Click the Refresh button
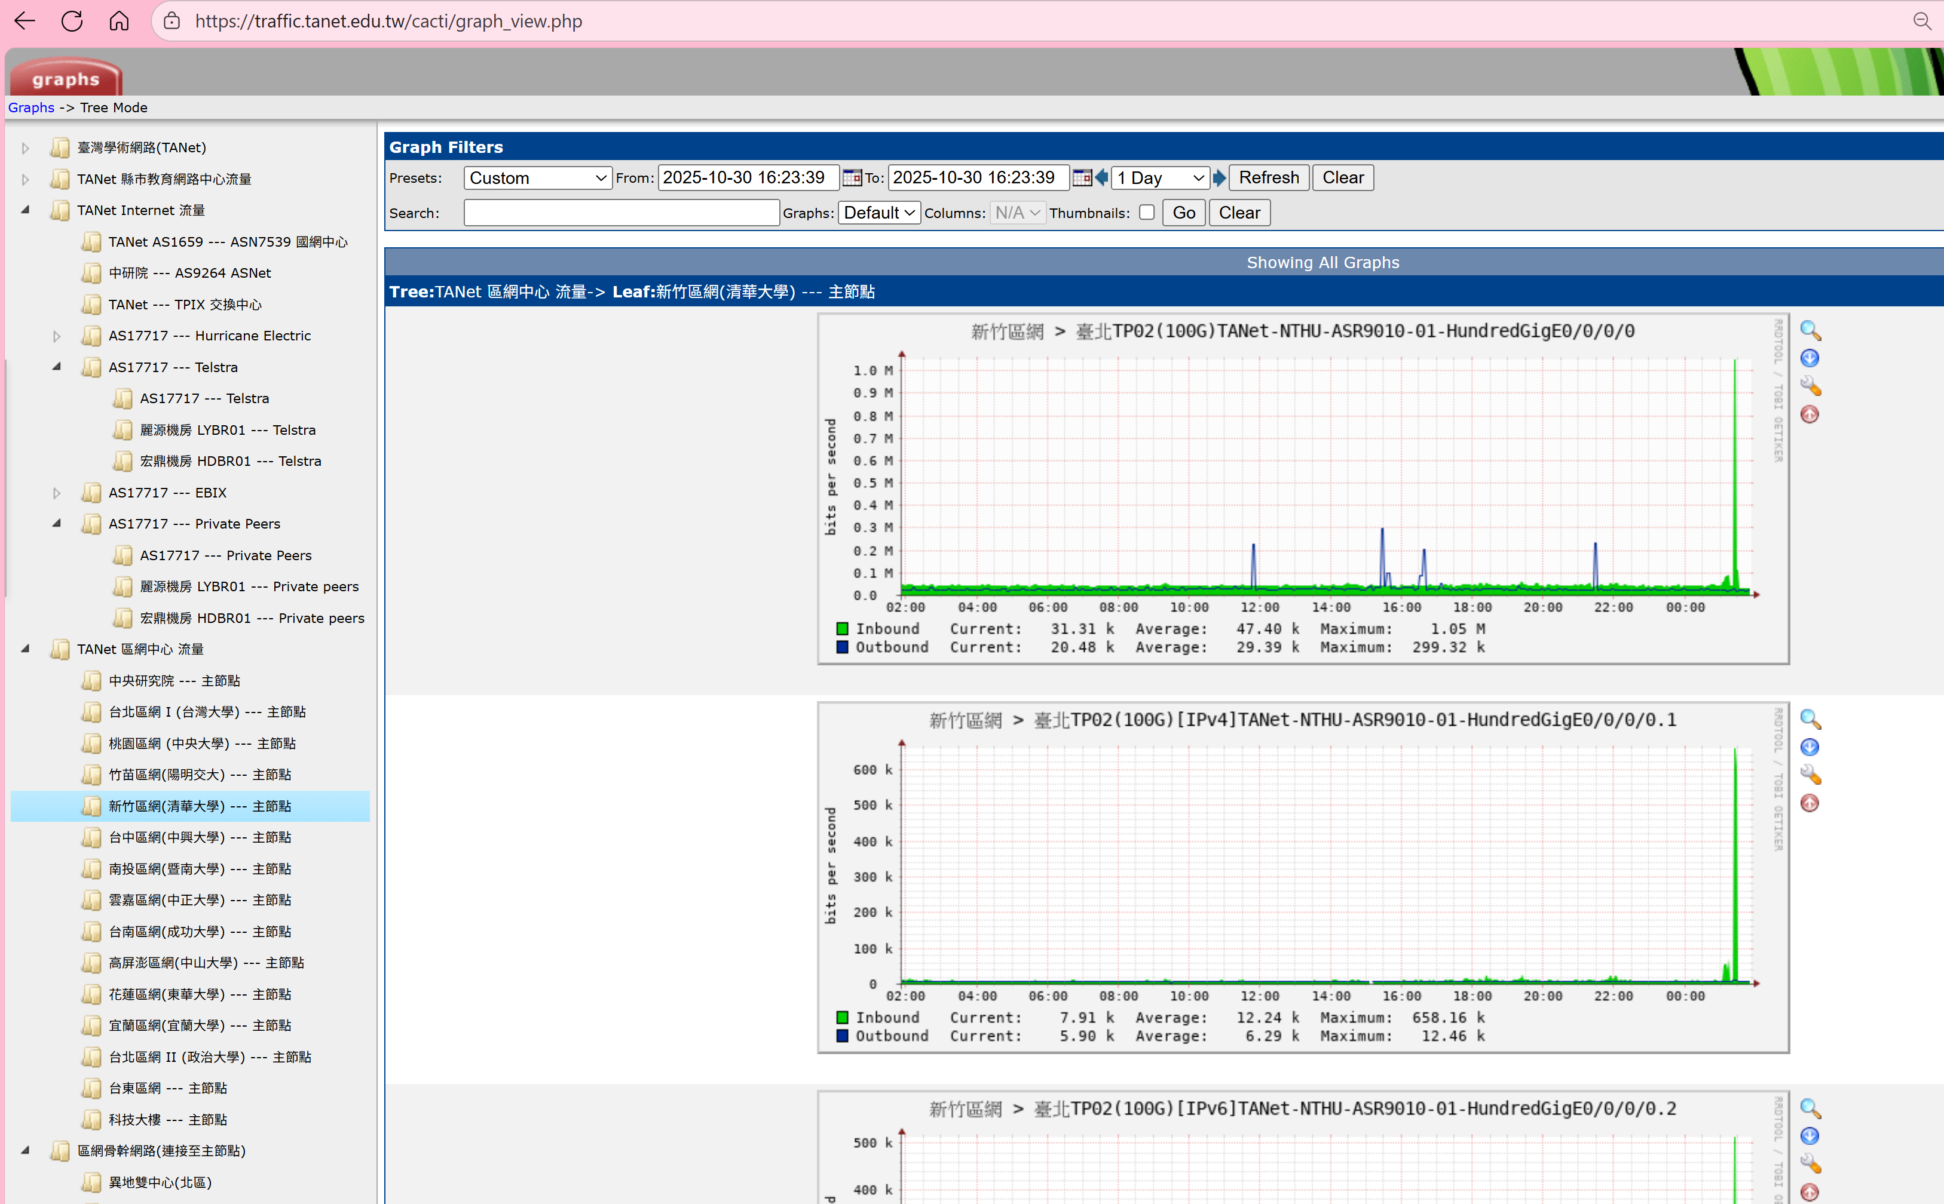Screen dimensions: 1944x1204 (x=1268, y=177)
